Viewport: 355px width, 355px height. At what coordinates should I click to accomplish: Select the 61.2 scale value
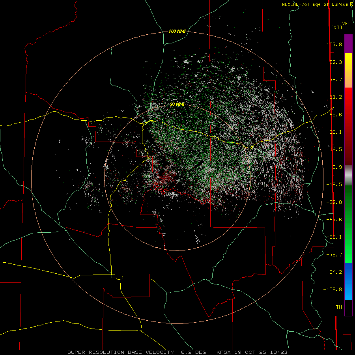(x=336, y=97)
